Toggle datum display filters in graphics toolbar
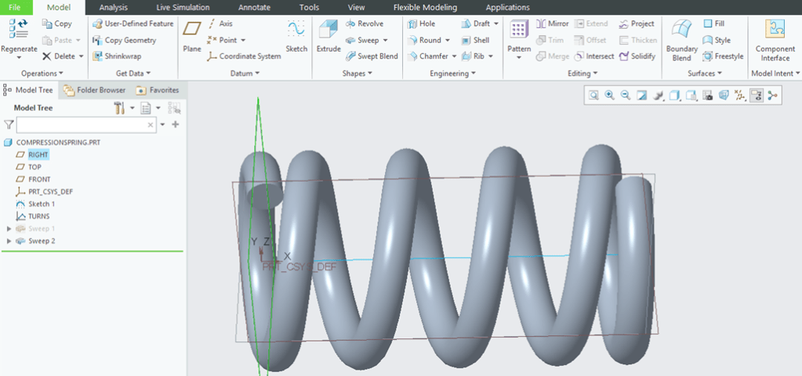Screen dimensions: 802x376 [740, 96]
